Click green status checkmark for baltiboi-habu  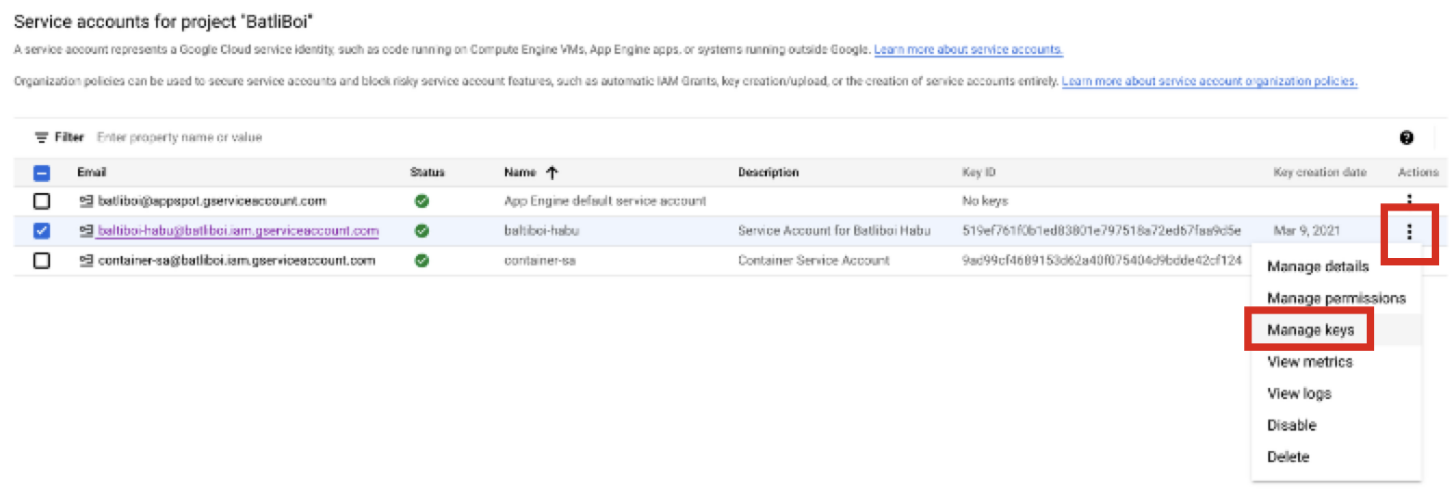pos(422,231)
